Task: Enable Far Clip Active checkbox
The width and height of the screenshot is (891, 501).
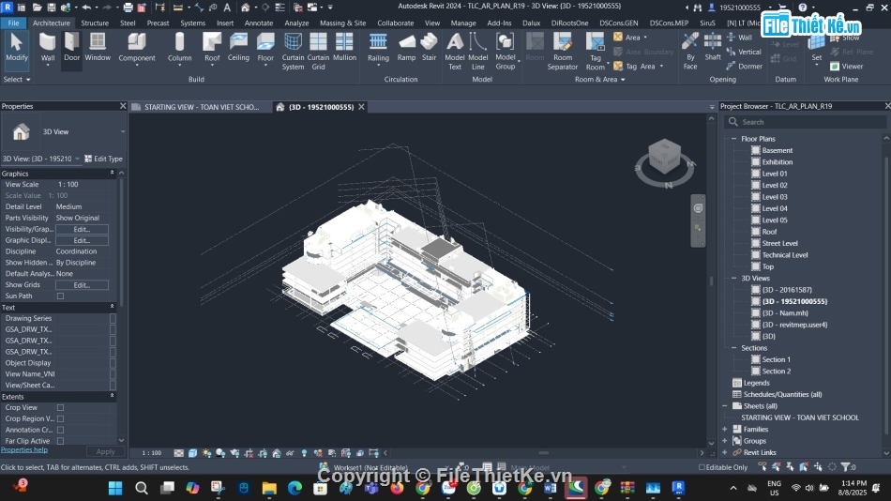Action: 60,441
